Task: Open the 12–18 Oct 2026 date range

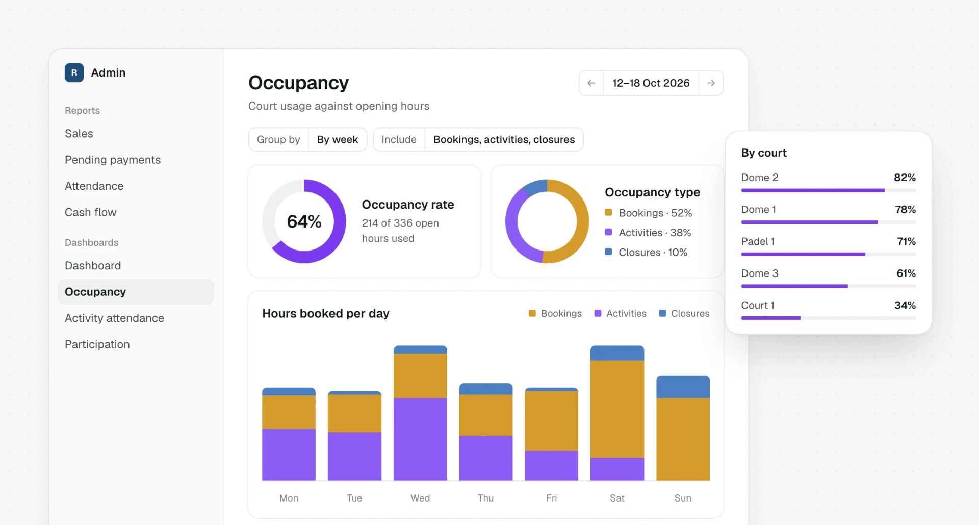Action: coord(651,83)
